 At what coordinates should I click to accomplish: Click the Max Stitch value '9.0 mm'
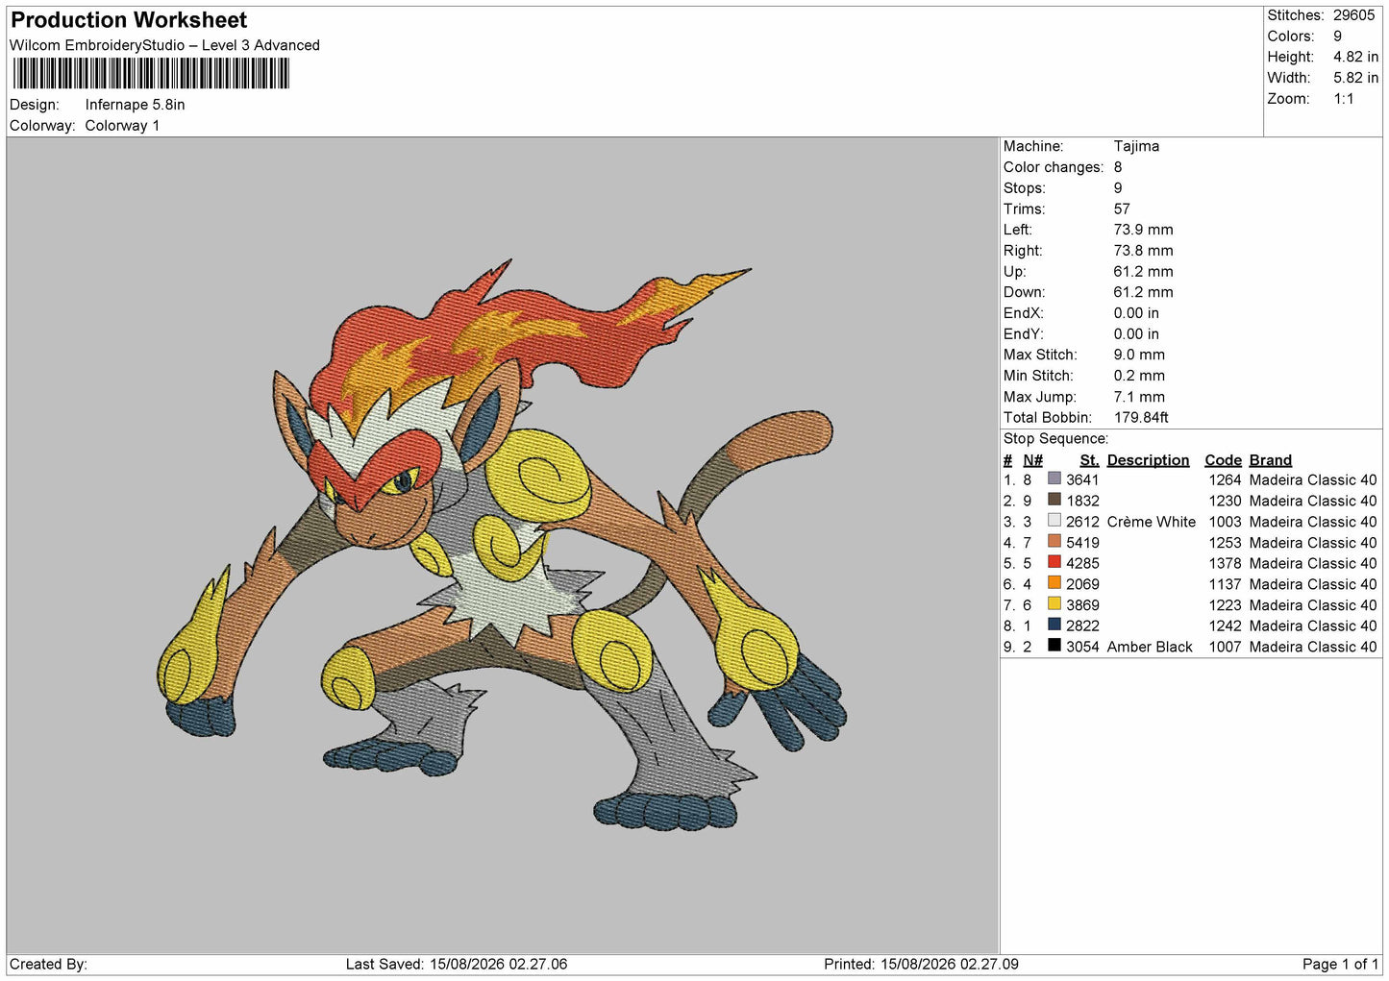click(1139, 355)
